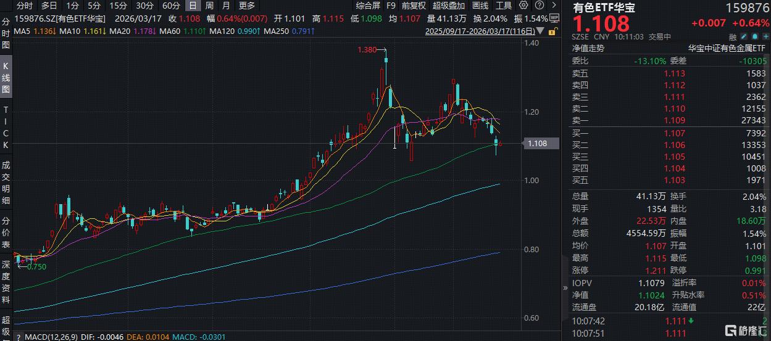Image resolution: width=771 pixels, height=341 pixels.
Task: Open K线图 in left sidebar
Action: (6, 78)
